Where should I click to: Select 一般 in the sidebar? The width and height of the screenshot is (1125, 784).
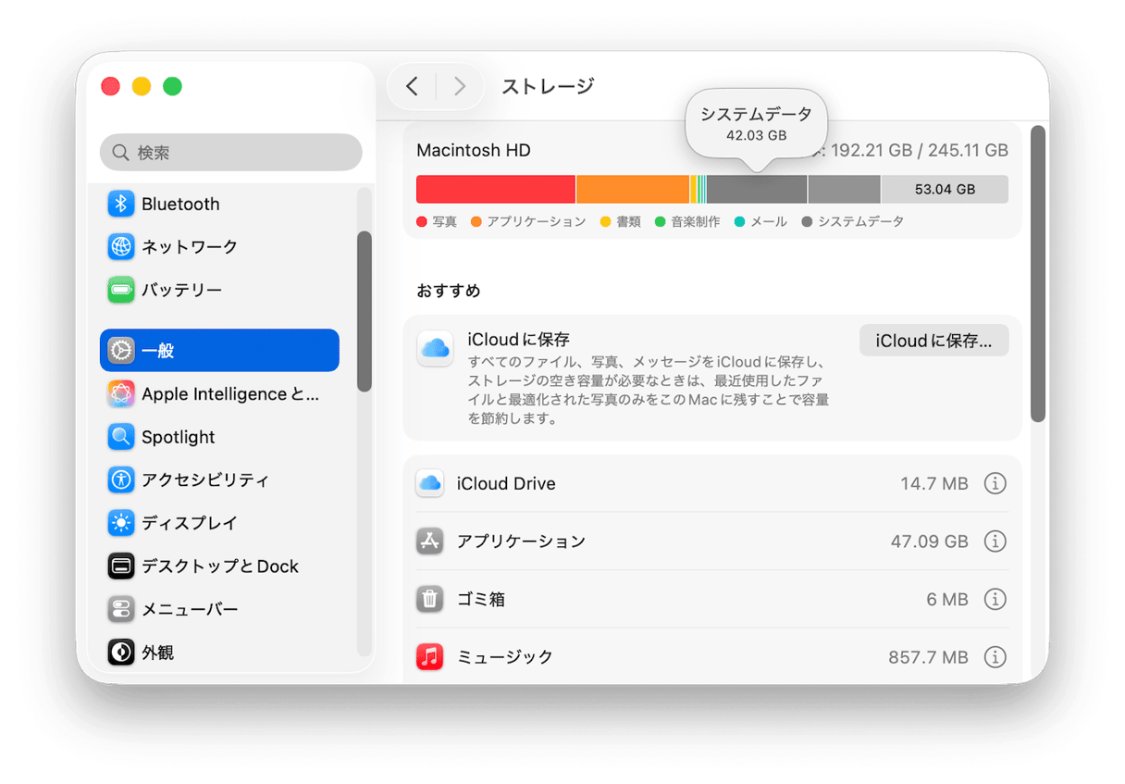click(219, 351)
